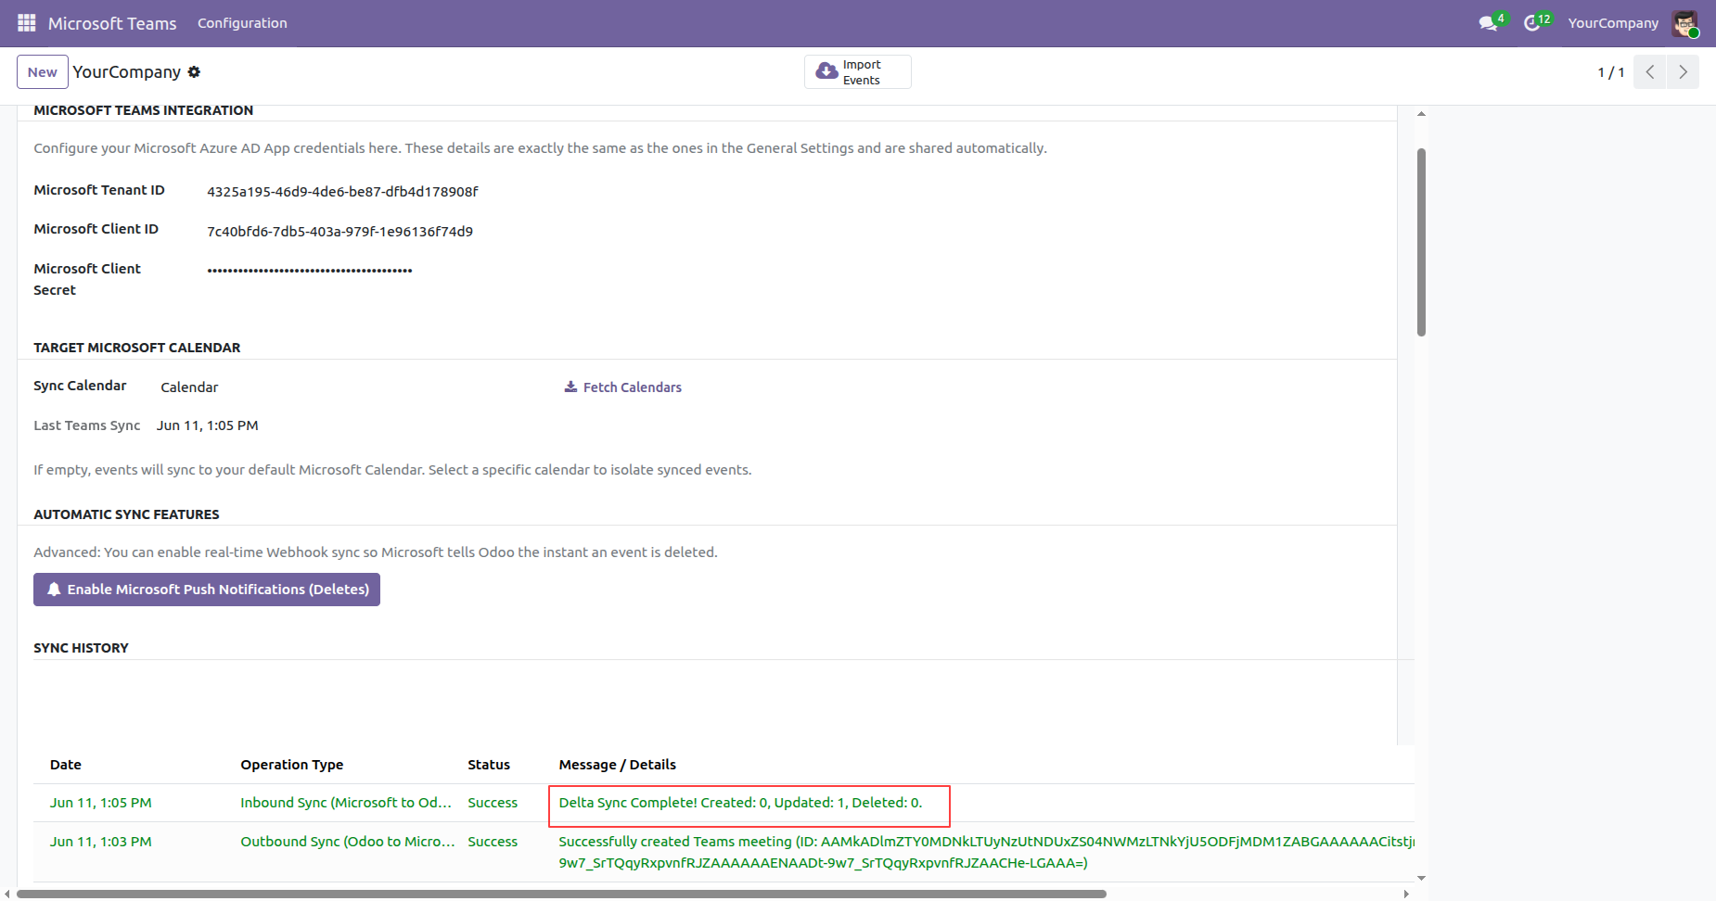The height and width of the screenshot is (901, 1716).
Task: Click the Successfully created Teams meeting message
Action: pos(986,852)
